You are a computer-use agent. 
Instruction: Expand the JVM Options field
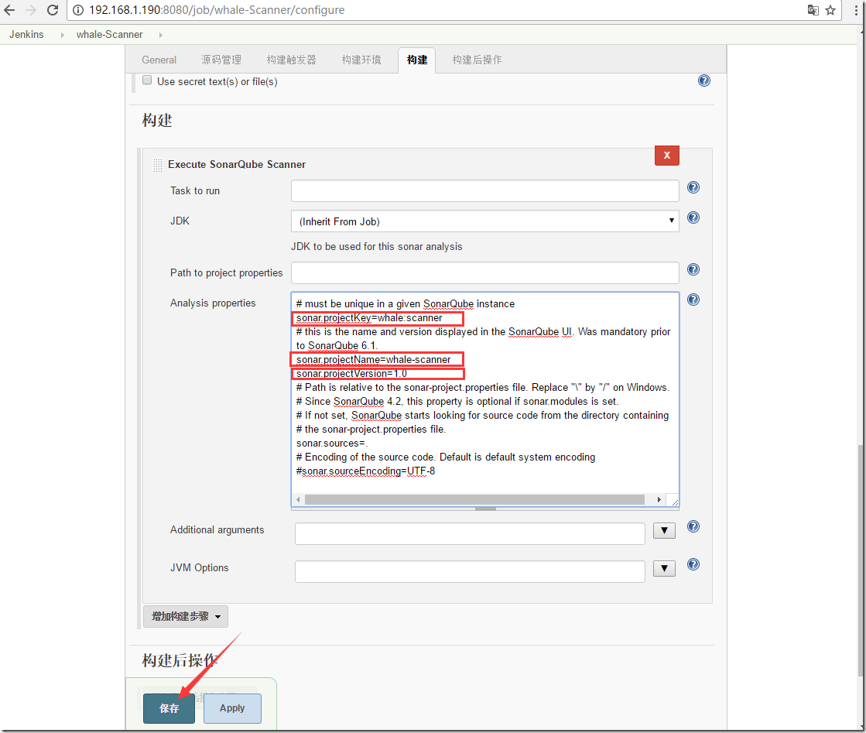coord(664,568)
